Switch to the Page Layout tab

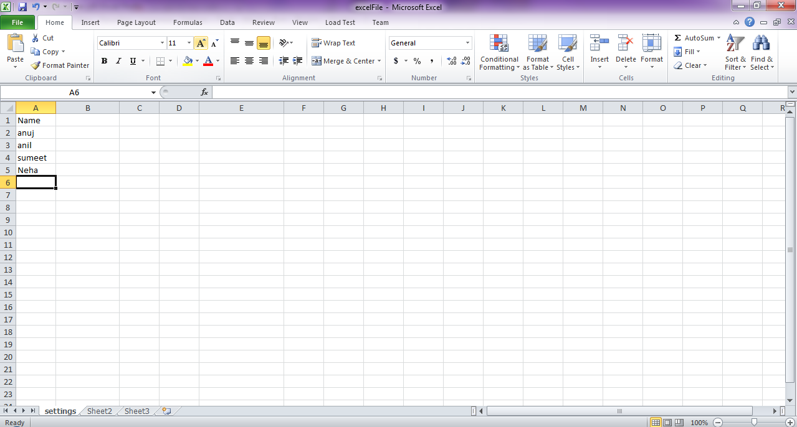136,22
